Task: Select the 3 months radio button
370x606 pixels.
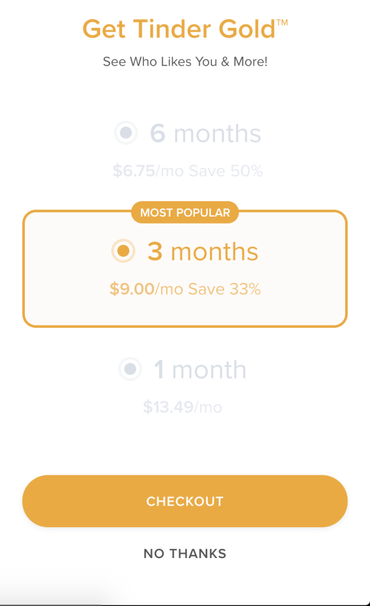Action: (123, 252)
